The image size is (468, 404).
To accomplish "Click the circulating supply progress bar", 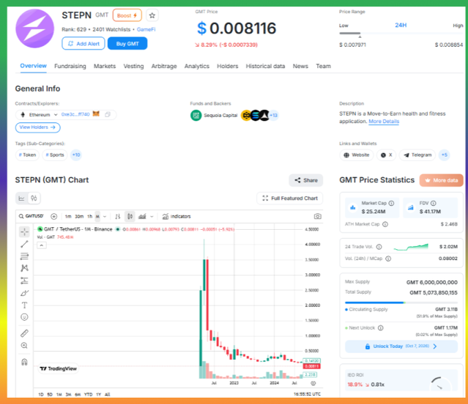I will [401, 303].
